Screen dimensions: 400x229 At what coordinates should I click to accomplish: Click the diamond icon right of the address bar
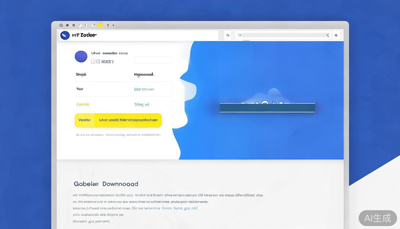coord(336,35)
